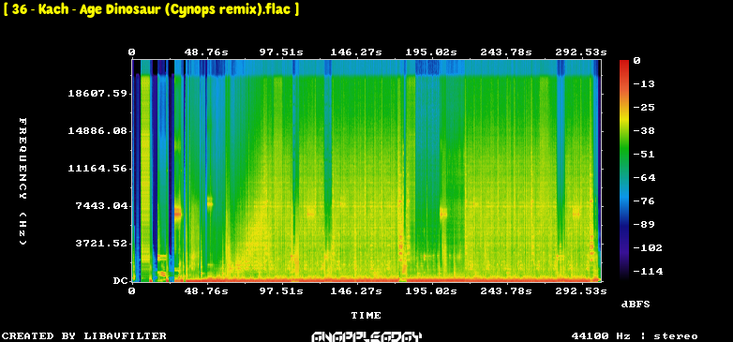Click the 44100 Hz stereo info text
The image size is (733, 342).
[635, 336]
